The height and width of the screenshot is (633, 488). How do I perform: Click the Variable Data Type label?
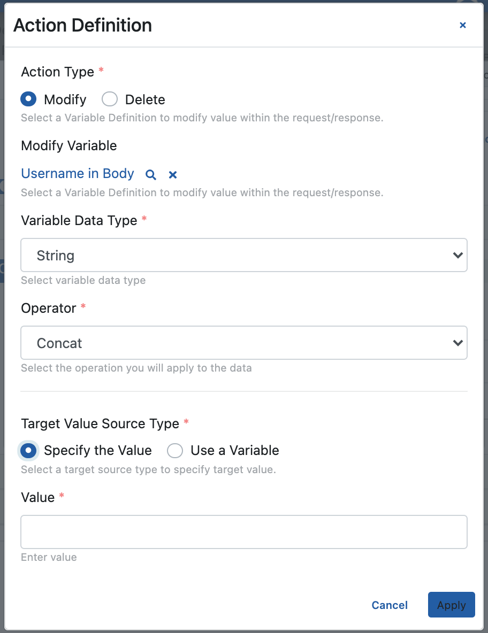(79, 221)
